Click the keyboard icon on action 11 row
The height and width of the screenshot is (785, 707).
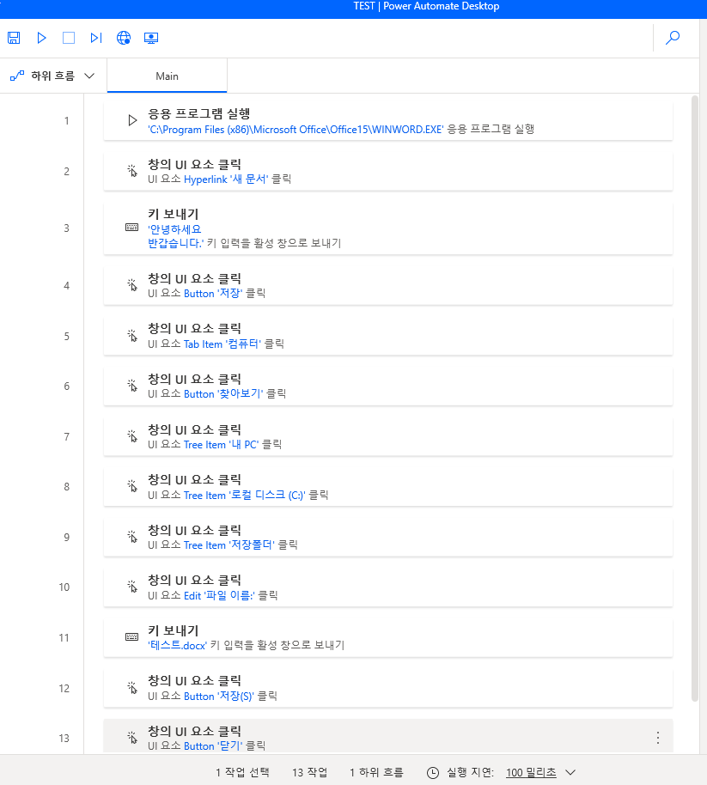[131, 636]
